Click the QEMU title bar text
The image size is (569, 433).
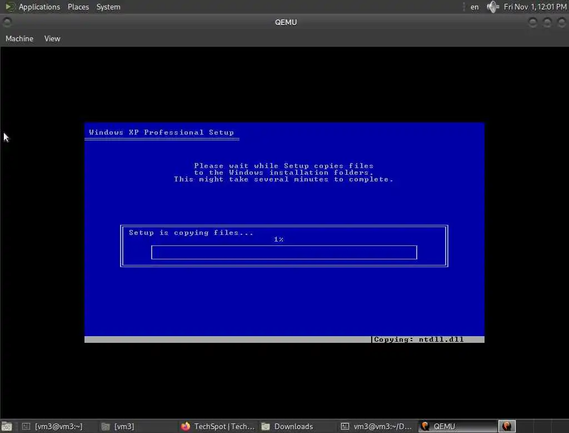point(286,22)
